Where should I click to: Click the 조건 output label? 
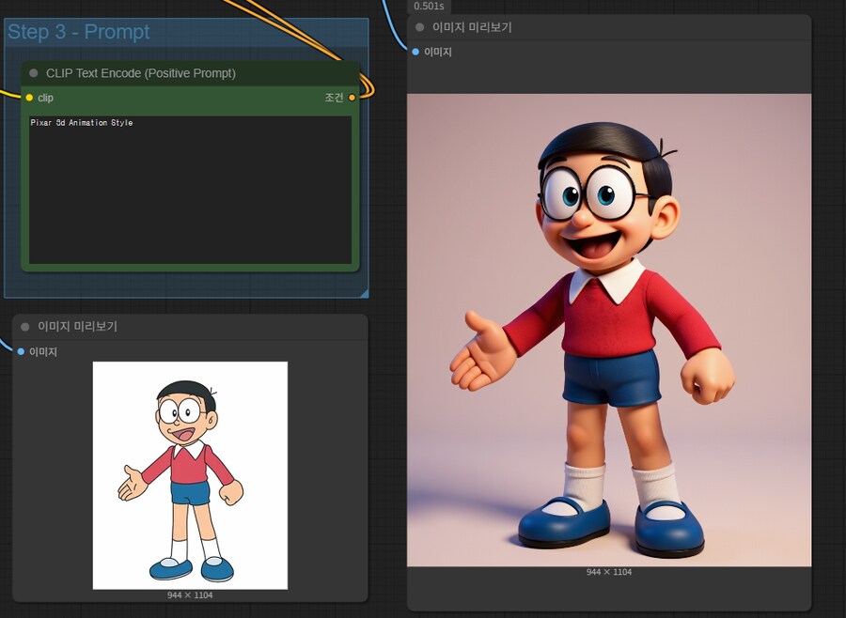point(334,98)
